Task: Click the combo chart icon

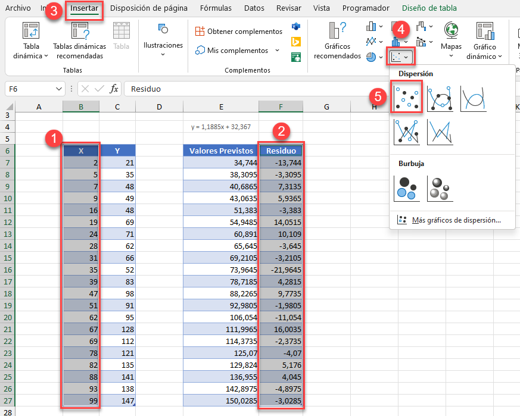Action: click(x=421, y=42)
